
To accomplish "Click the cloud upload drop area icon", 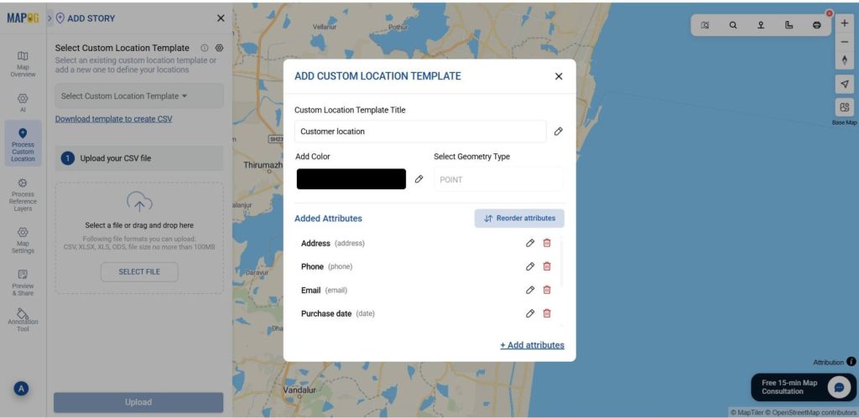I will [x=139, y=202].
